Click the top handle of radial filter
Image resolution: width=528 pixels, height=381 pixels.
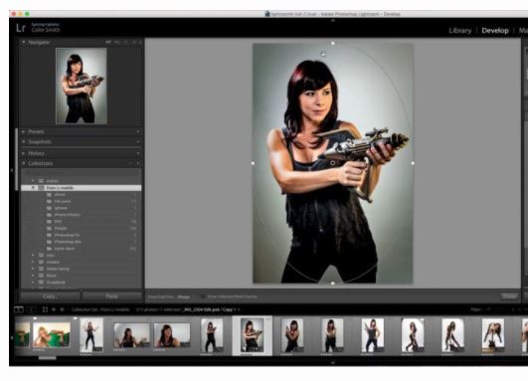333,44
